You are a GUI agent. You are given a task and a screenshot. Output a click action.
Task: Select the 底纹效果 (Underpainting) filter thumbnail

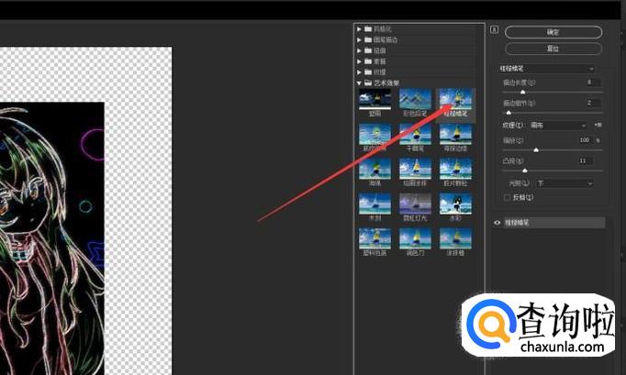tap(374, 134)
